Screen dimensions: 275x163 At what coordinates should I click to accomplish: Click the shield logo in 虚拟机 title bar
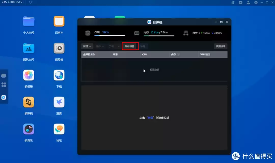coord(149,22)
